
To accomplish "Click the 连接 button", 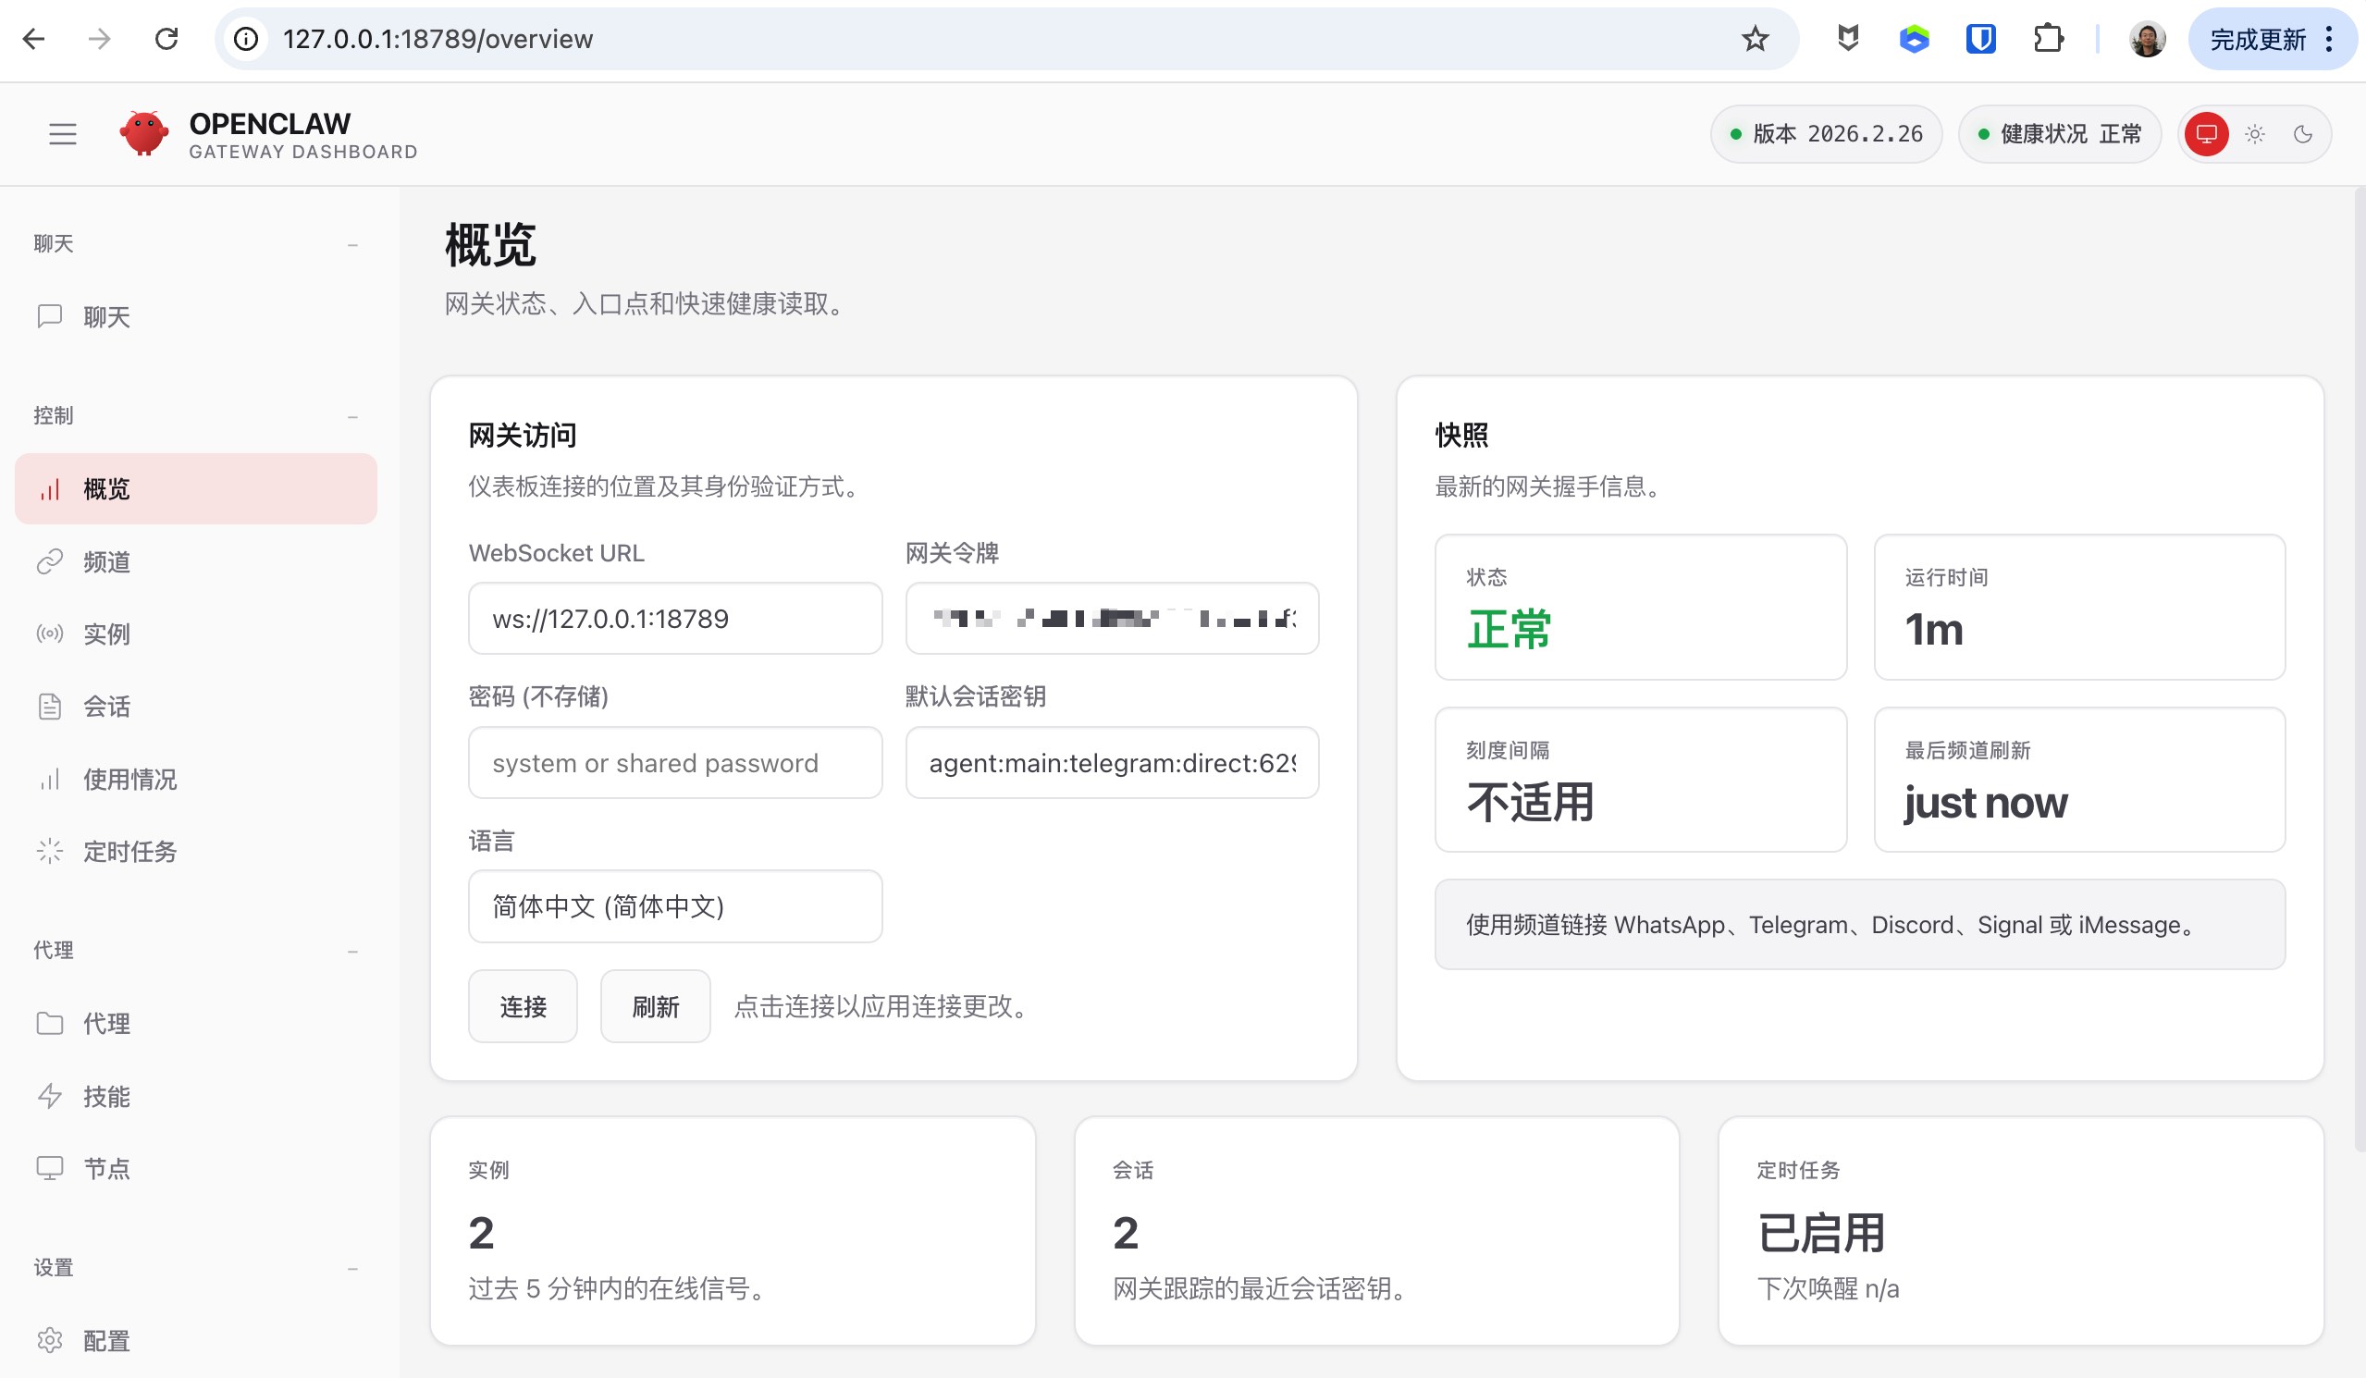I will pos(522,1007).
